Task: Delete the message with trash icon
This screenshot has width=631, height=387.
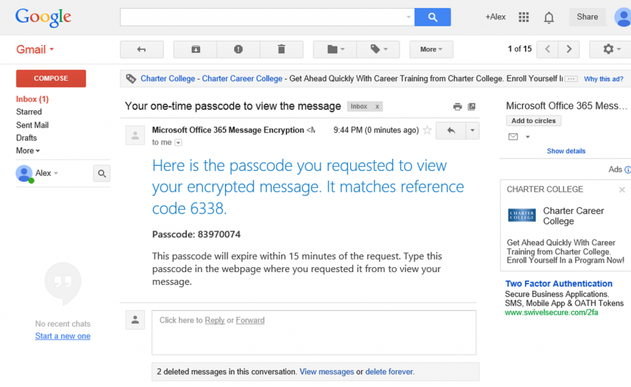Action: tap(282, 49)
